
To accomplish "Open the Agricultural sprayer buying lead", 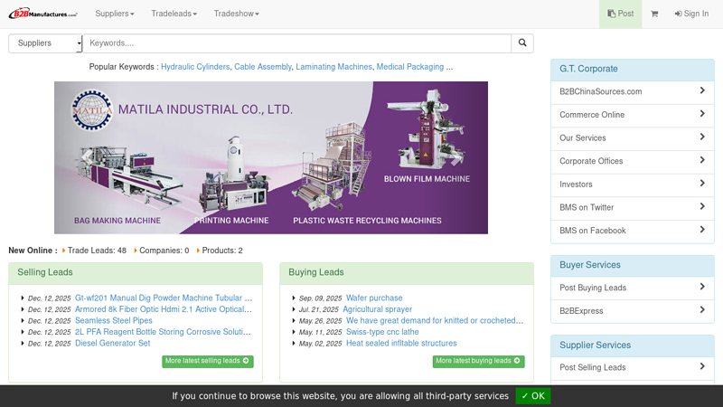I will pyautogui.click(x=378, y=309).
